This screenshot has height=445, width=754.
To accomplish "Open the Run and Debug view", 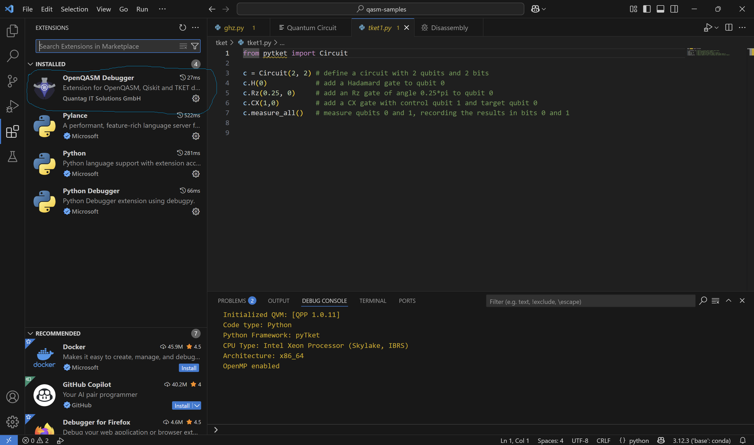I will (12, 106).
